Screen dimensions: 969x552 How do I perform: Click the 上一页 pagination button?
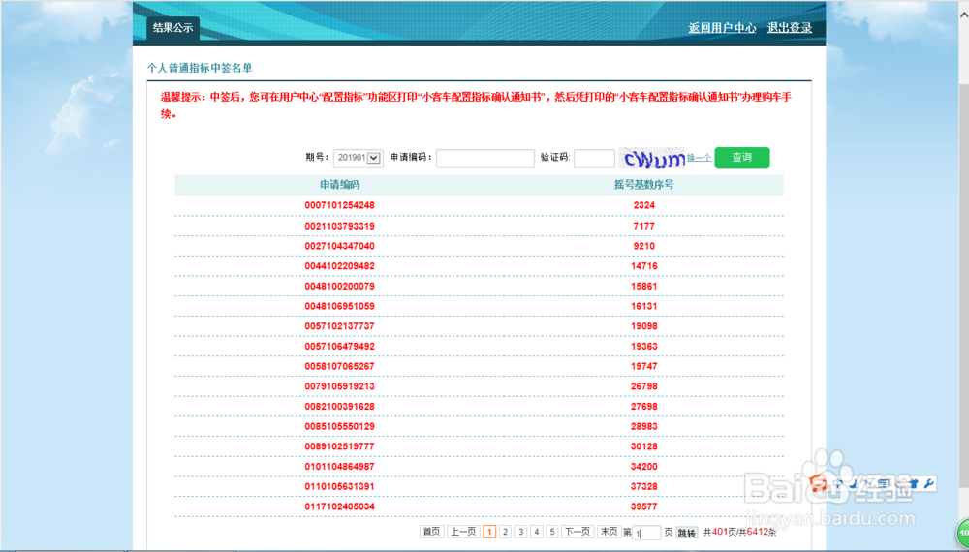pyautogui.click(x=463, y=532)
